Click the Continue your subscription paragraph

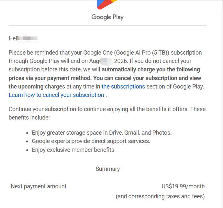(x=107, y=113)
